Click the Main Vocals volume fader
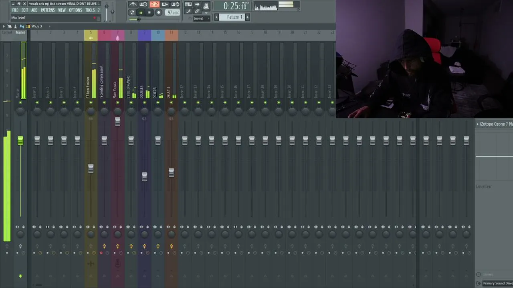Screen dimensions: 513x288 [117, 121]
